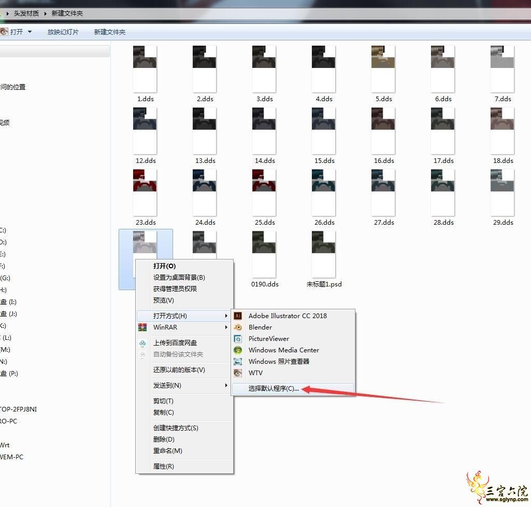
Task: Expand the WinRAR submenu arrow
Action: 226,327
